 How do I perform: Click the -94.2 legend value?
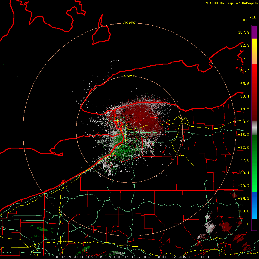click(244, 198)
